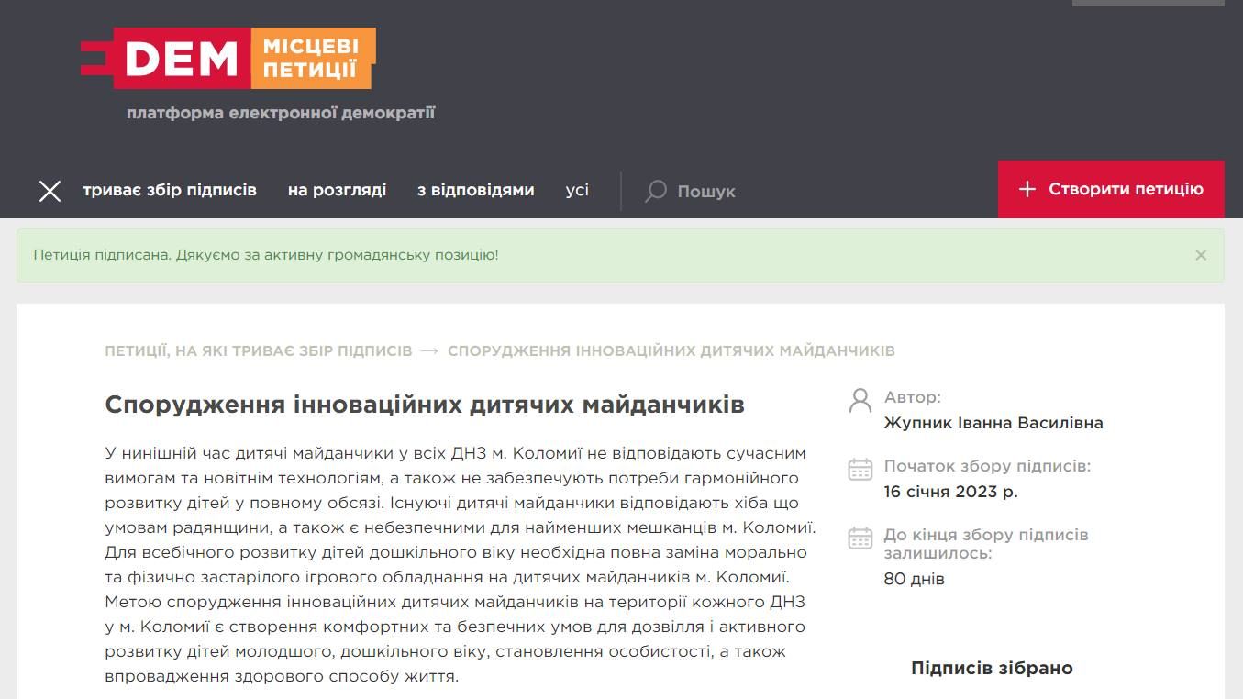Click the petition title heading
This screenshot has height=699, width=1243.
click(427, 404)
